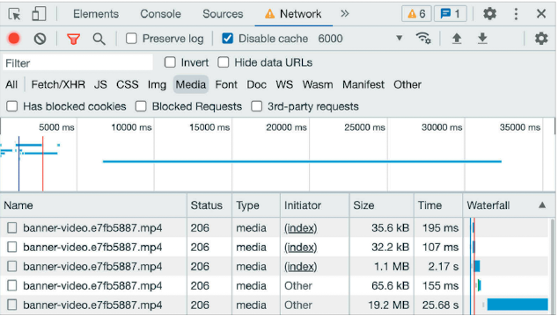
Task: Select the 32.2 kB banner-video request row
Action: (274, 247)
